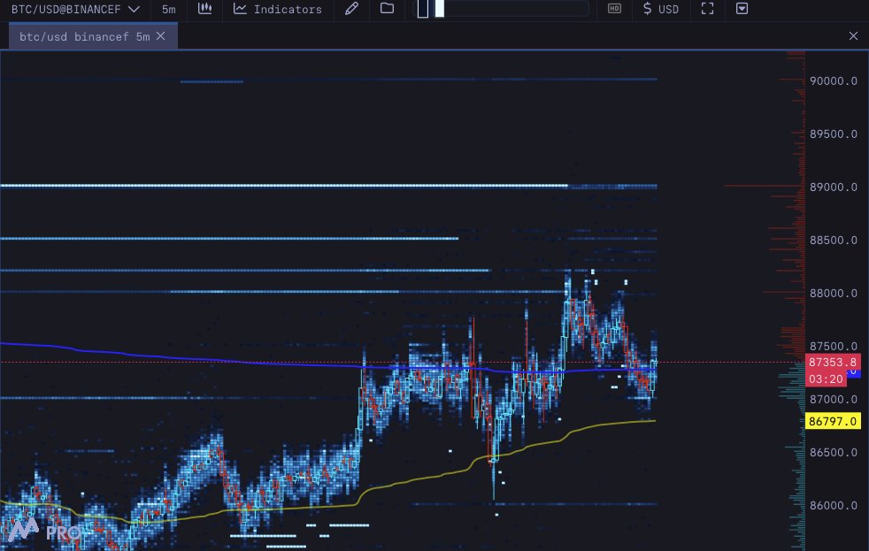869x551 pixels.
Task: Select the btc/usd binancef 5m tab
Action: point(84,36)
